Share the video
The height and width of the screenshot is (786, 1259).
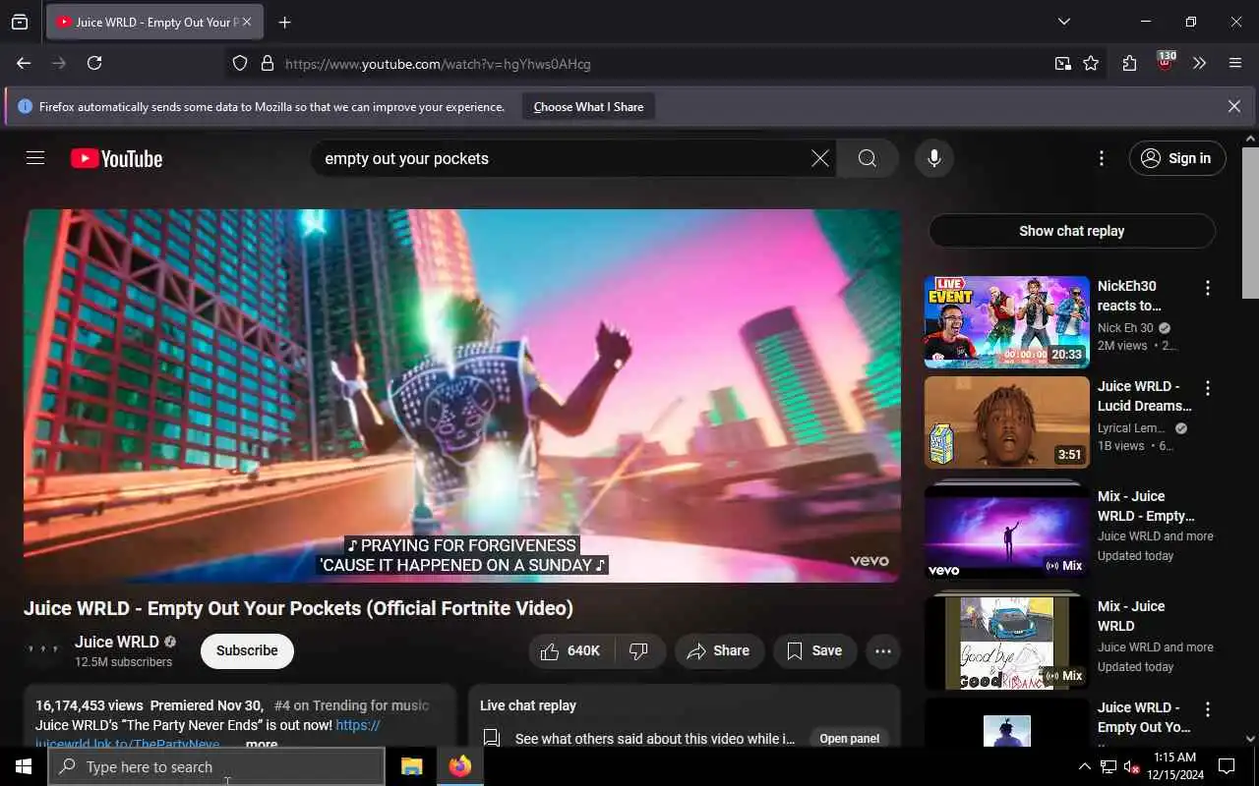click(x=718, y=650)
